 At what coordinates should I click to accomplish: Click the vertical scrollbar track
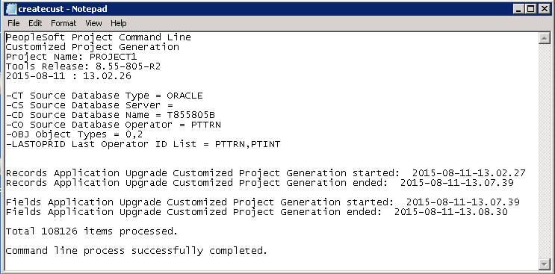point(544,151)
